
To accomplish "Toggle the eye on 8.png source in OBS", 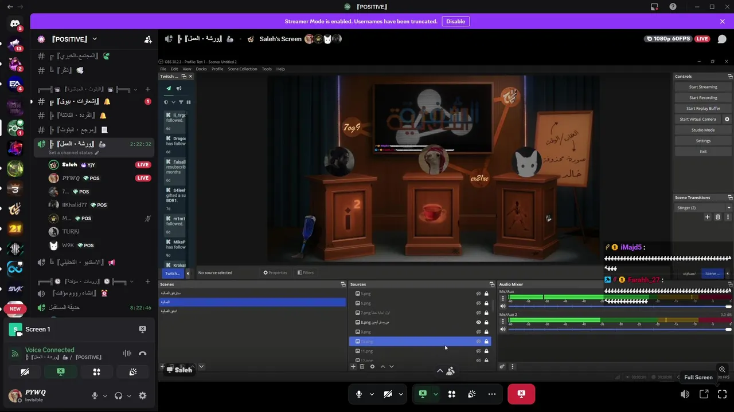I will 478,322.
